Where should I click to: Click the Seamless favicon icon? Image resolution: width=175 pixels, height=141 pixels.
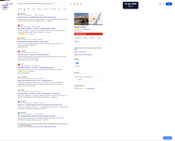tap(19, 52)
